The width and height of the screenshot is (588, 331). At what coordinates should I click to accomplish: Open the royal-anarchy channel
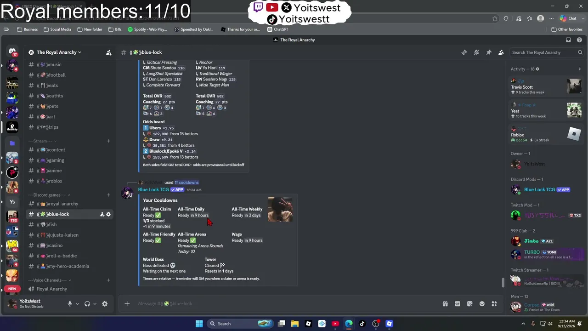[x=69, y=204]
